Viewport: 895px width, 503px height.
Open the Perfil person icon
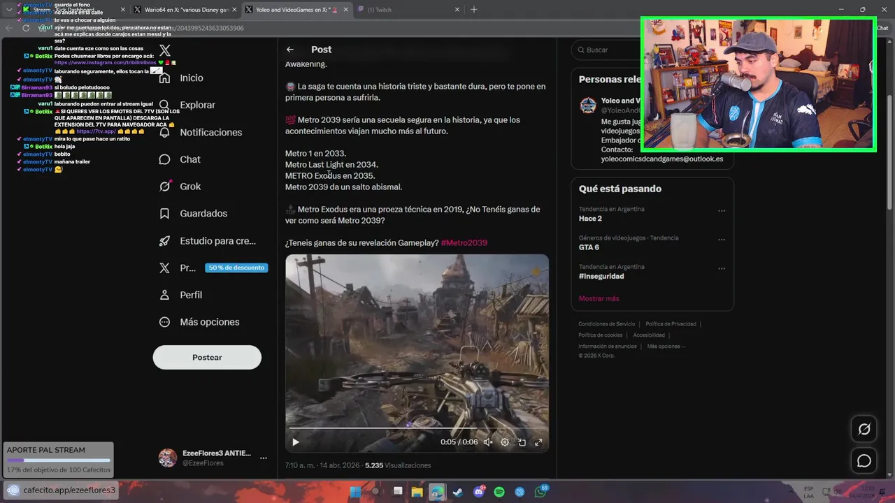(x=164, y=295)
